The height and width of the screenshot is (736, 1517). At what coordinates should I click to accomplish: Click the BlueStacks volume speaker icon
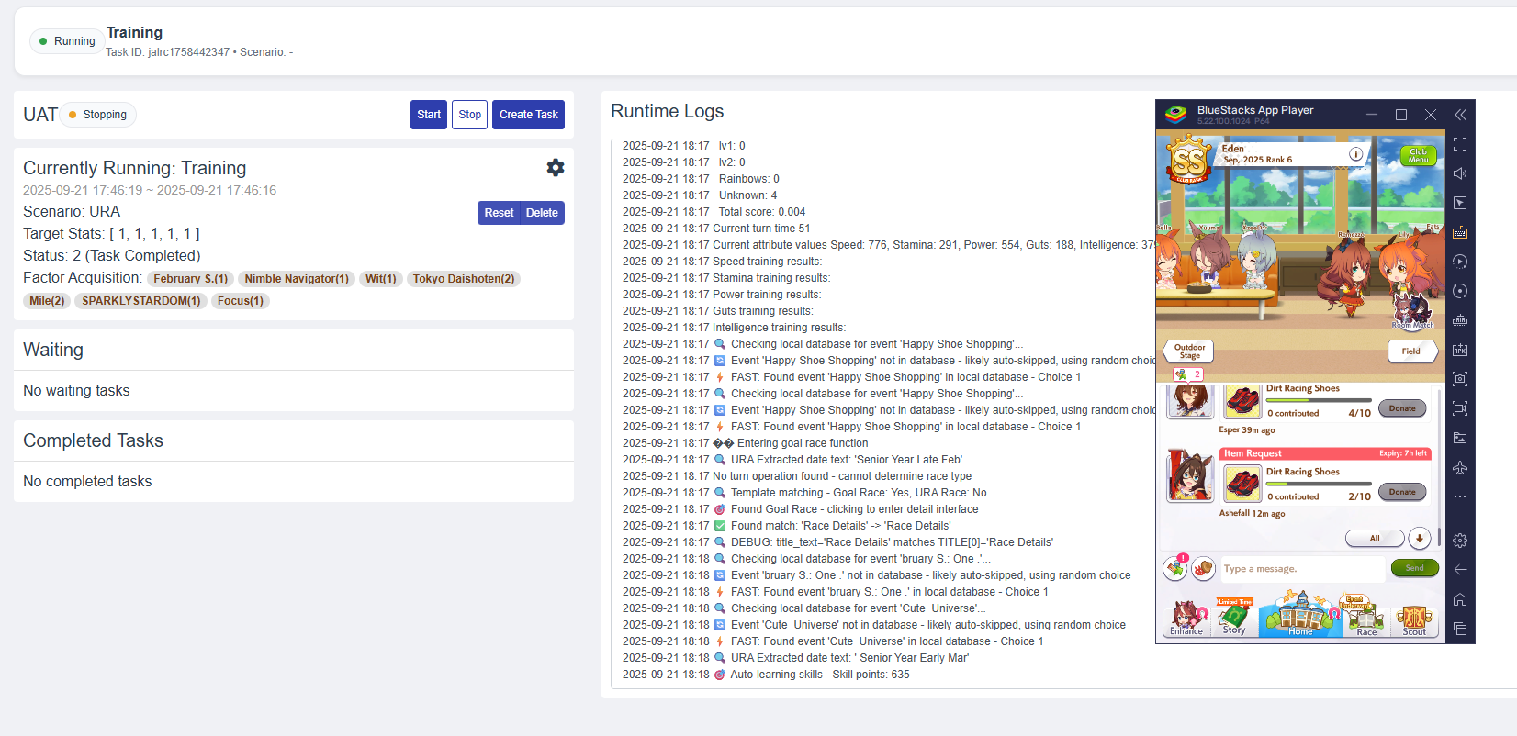click(1460, 173)
